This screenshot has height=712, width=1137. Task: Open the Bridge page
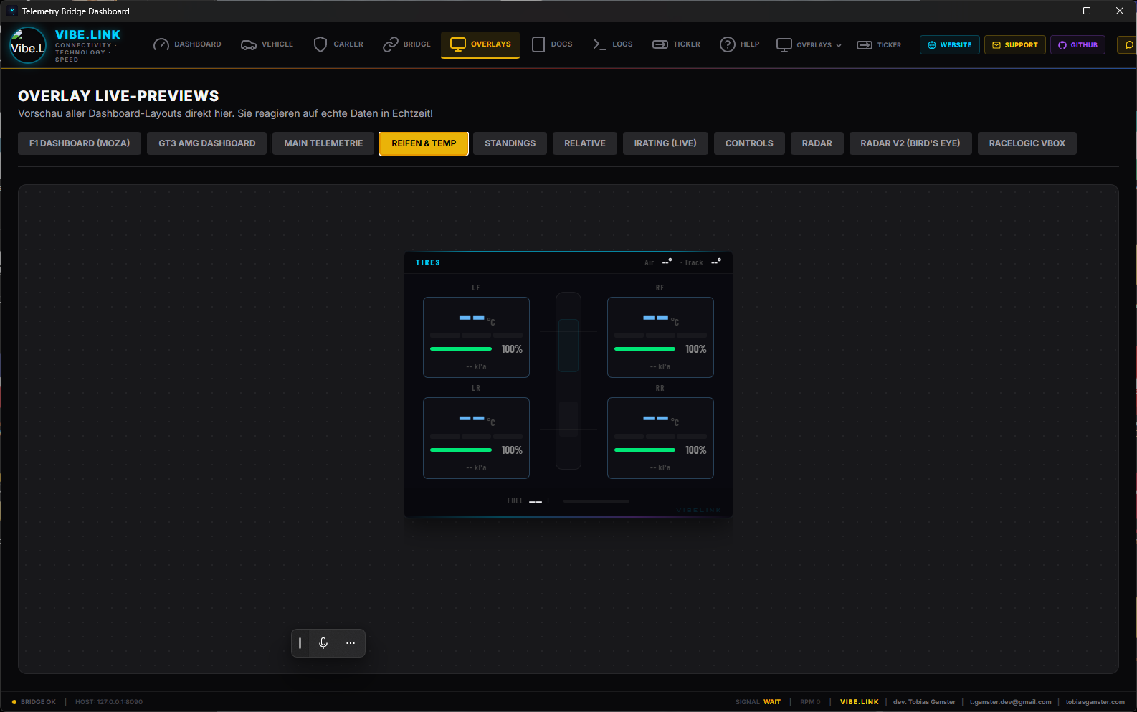click(x=406, y=44)
